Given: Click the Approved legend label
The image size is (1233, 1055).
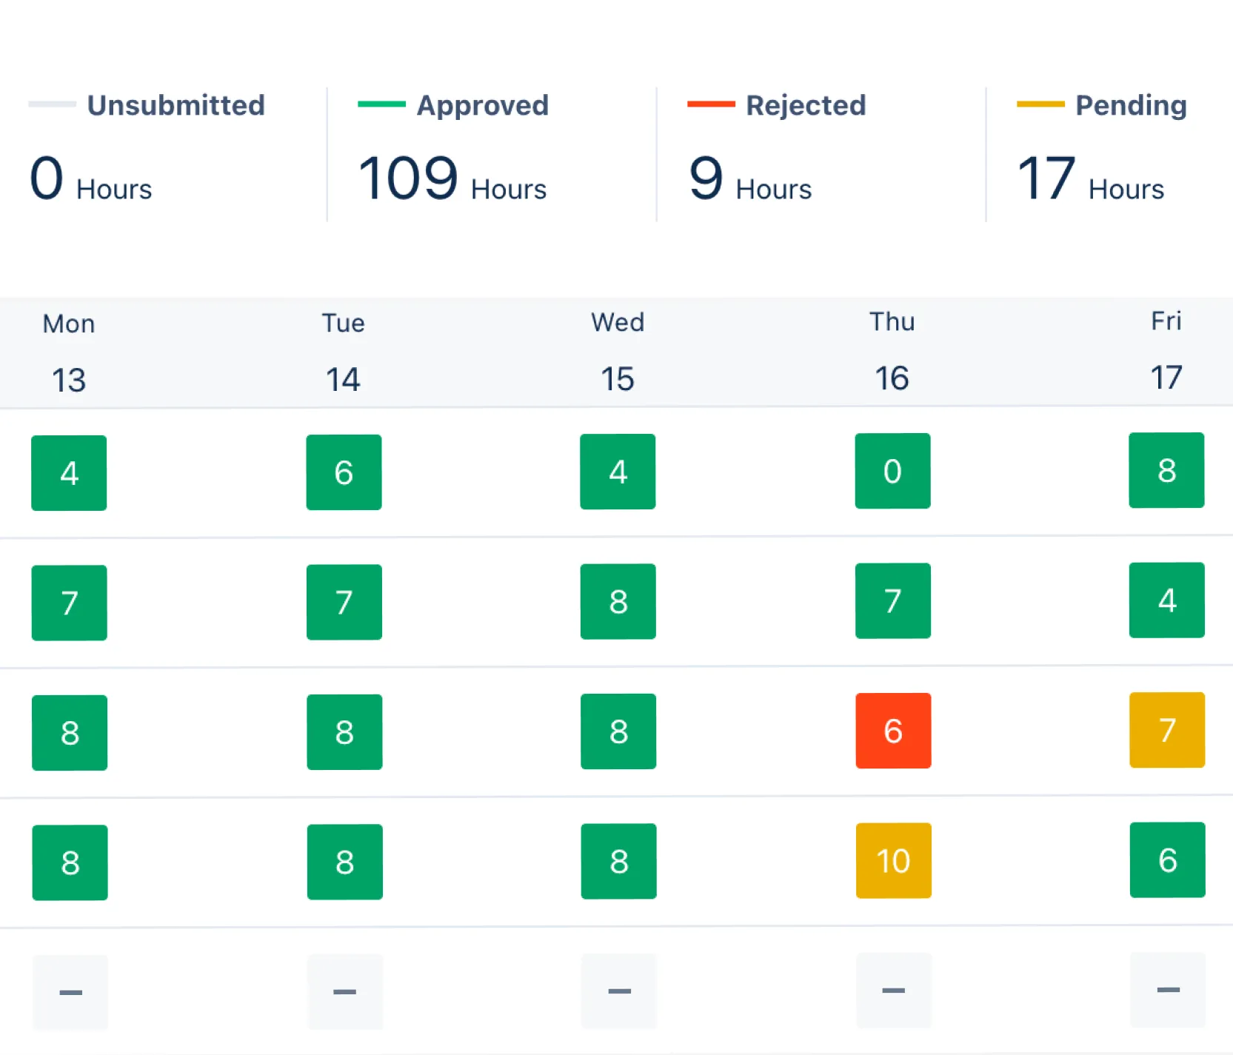Looking at the screenshot, I should point(483,105).
